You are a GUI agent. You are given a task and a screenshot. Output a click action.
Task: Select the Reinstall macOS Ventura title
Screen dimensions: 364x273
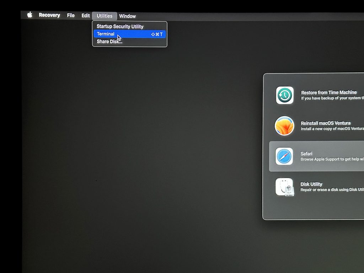point(325,123)
